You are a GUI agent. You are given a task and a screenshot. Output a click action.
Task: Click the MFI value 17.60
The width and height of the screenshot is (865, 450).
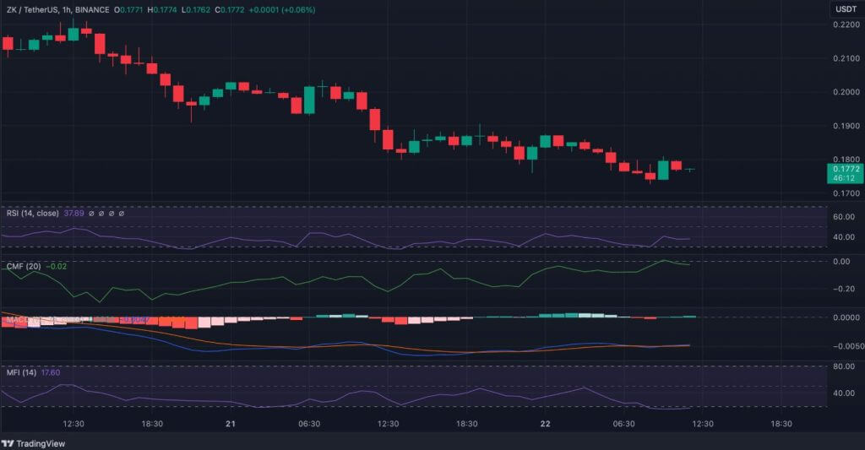point(51,372)
